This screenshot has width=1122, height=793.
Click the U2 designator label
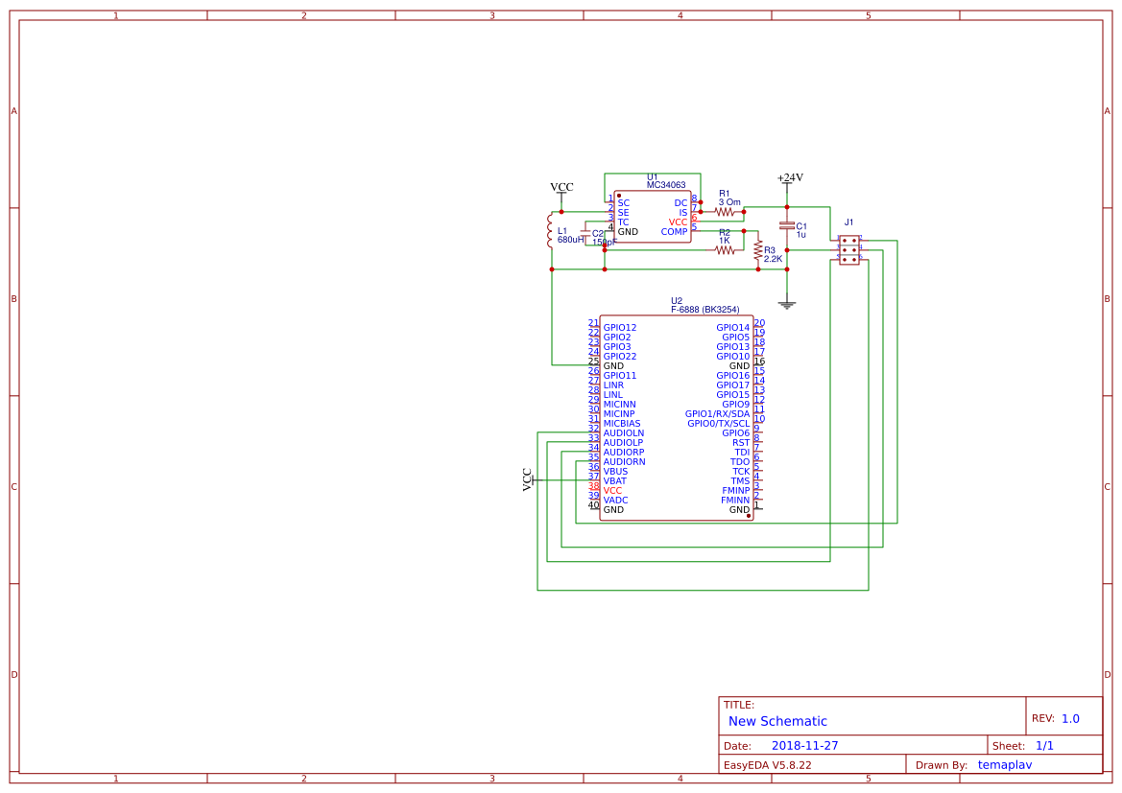point(677,301)
